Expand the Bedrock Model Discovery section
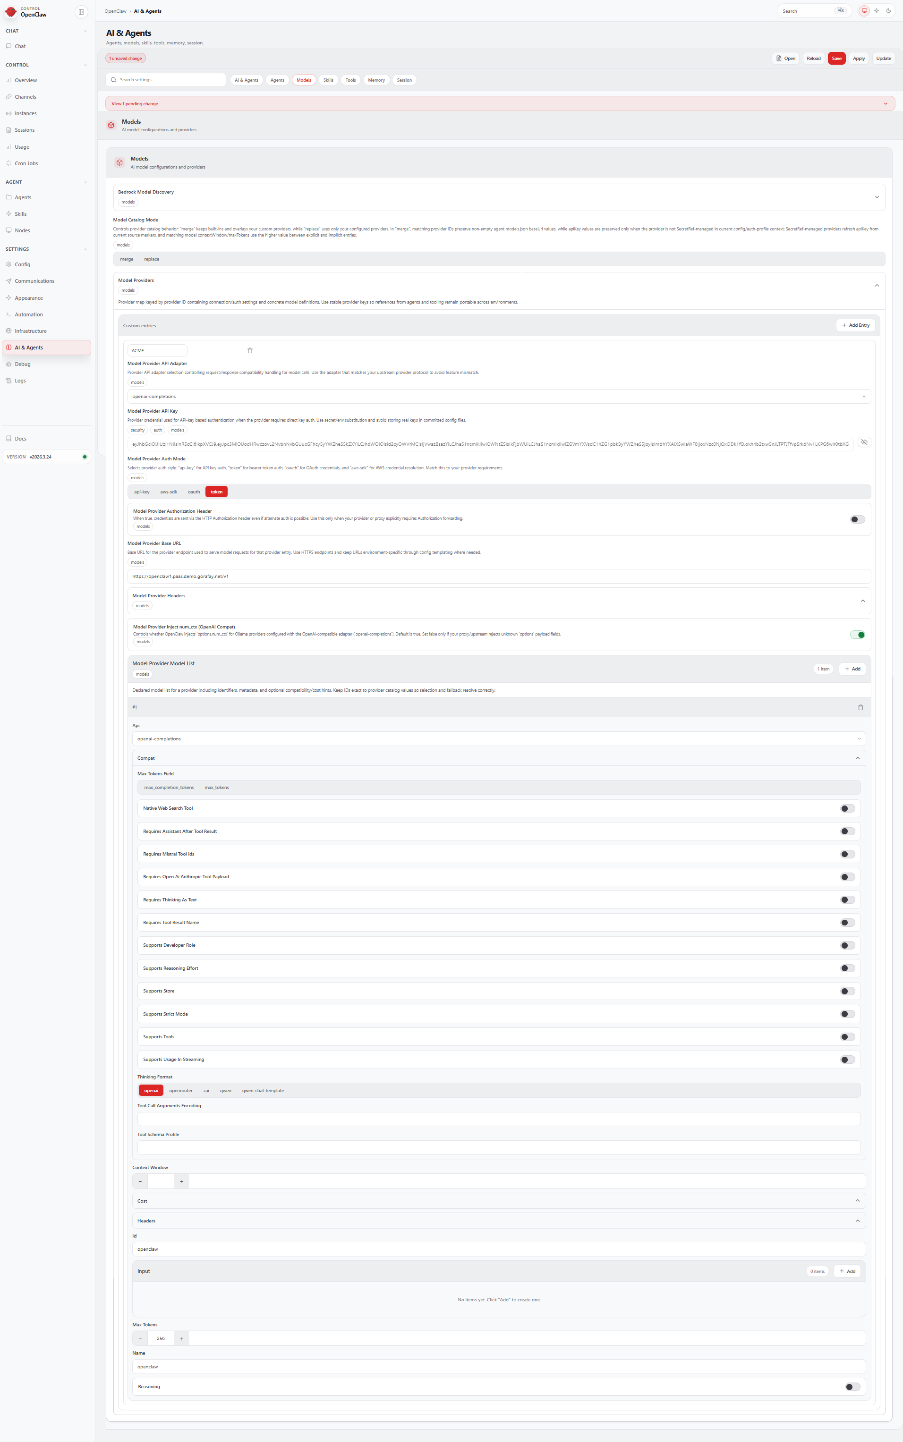The image size is (903, 1442). [x=876, y=197]
